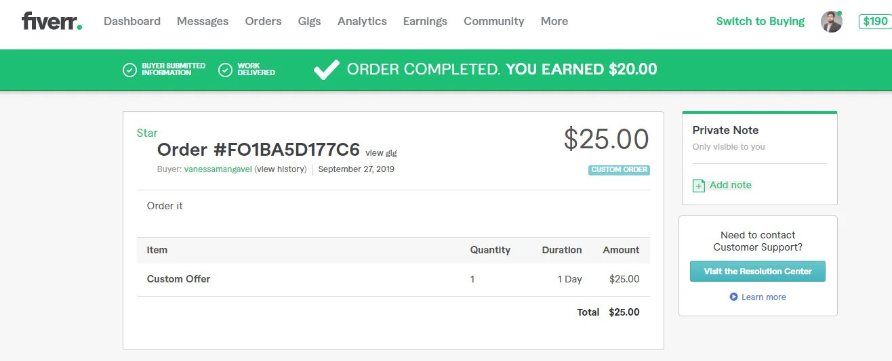Click the Work Delivered checkmark icon
Screen dimensions: 892x361
click(226, 70)
